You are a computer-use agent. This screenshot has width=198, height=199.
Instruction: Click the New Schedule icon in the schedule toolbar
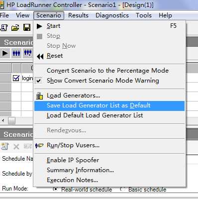4,146
